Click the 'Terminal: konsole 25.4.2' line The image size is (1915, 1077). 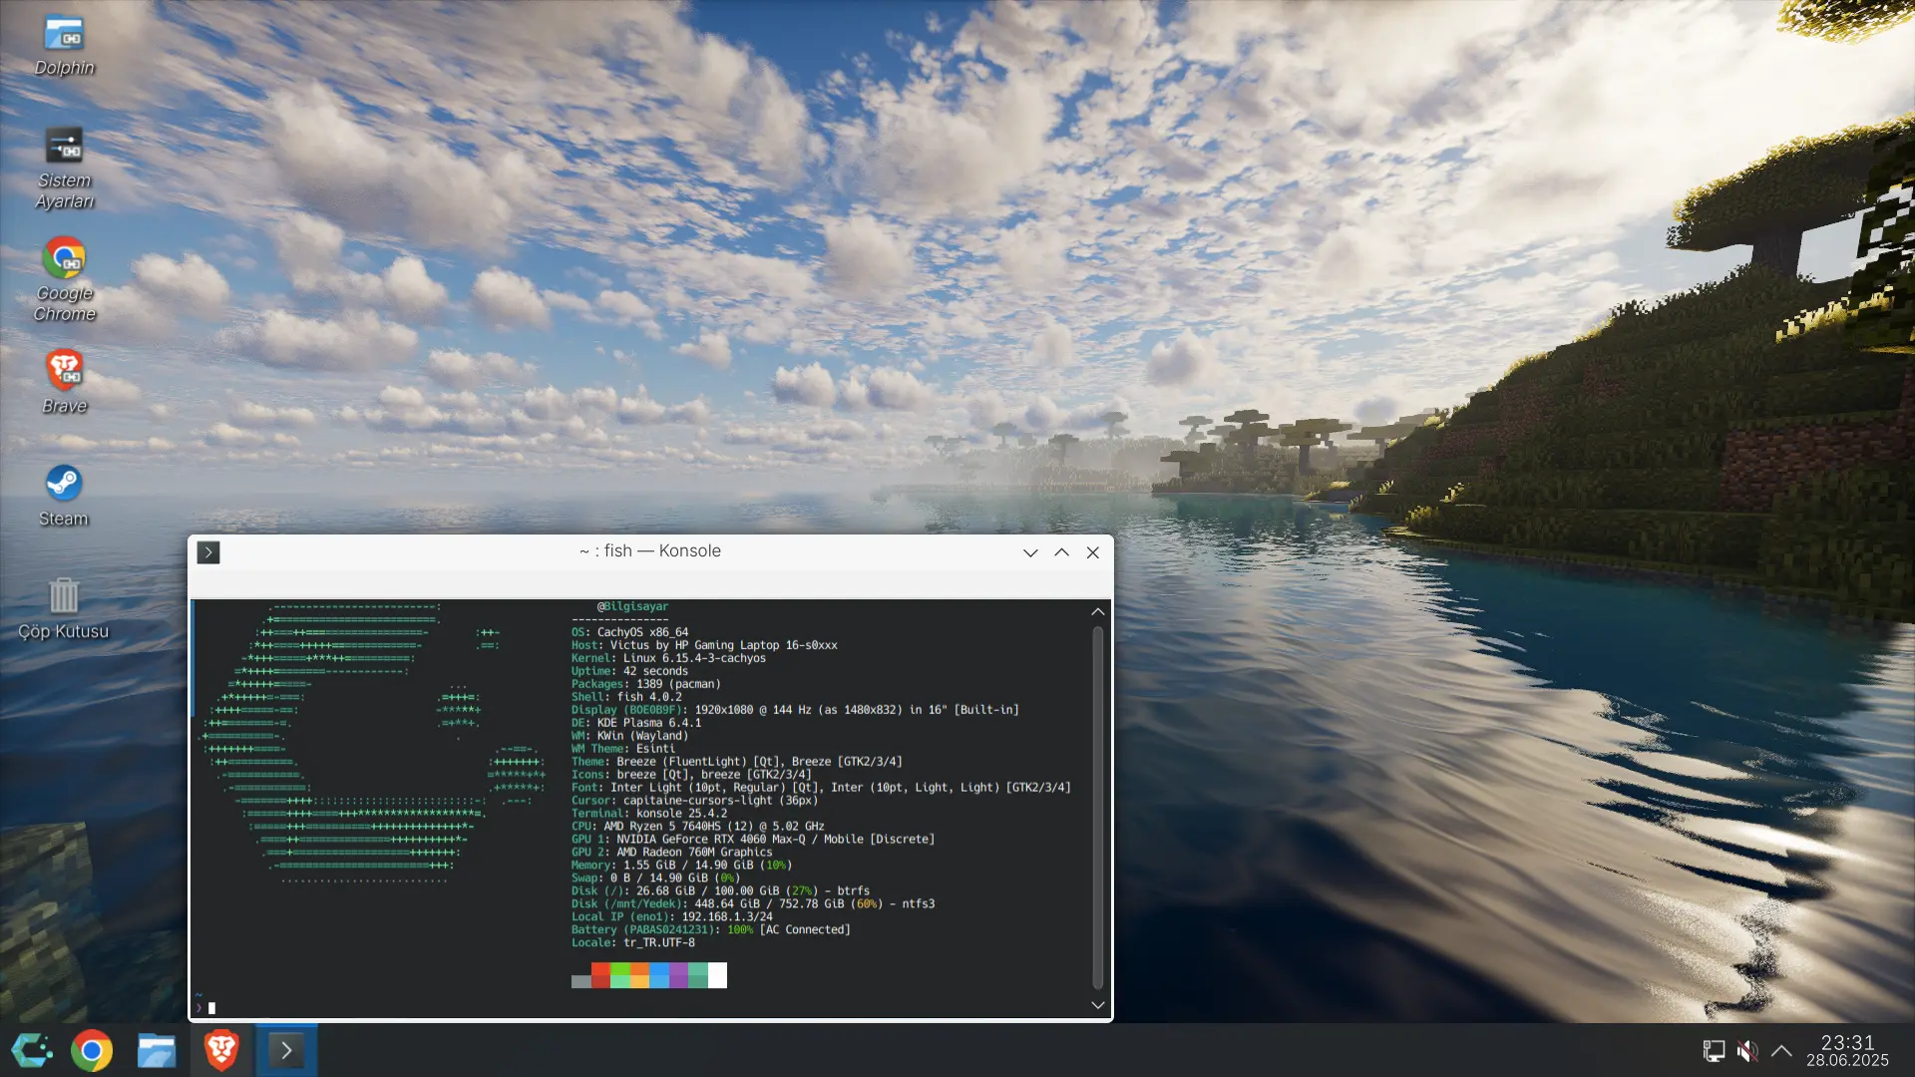click(x=649, y=814)
